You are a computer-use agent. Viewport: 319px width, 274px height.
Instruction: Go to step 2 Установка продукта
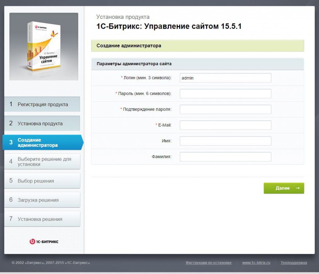click(x=42, y=123)
